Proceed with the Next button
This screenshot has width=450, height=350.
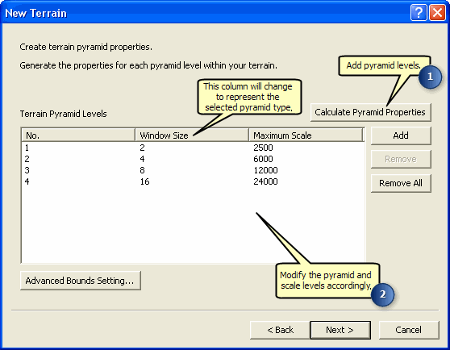[x=340, y=330]
